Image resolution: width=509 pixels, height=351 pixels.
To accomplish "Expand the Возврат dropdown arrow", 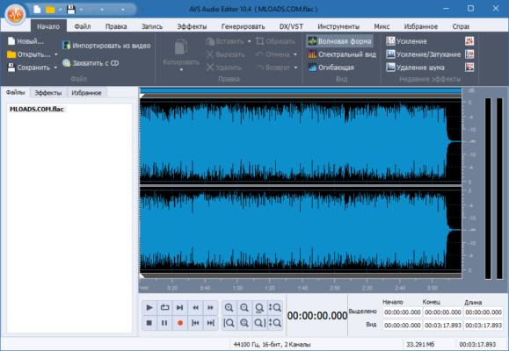I will (x=295, y=68).
